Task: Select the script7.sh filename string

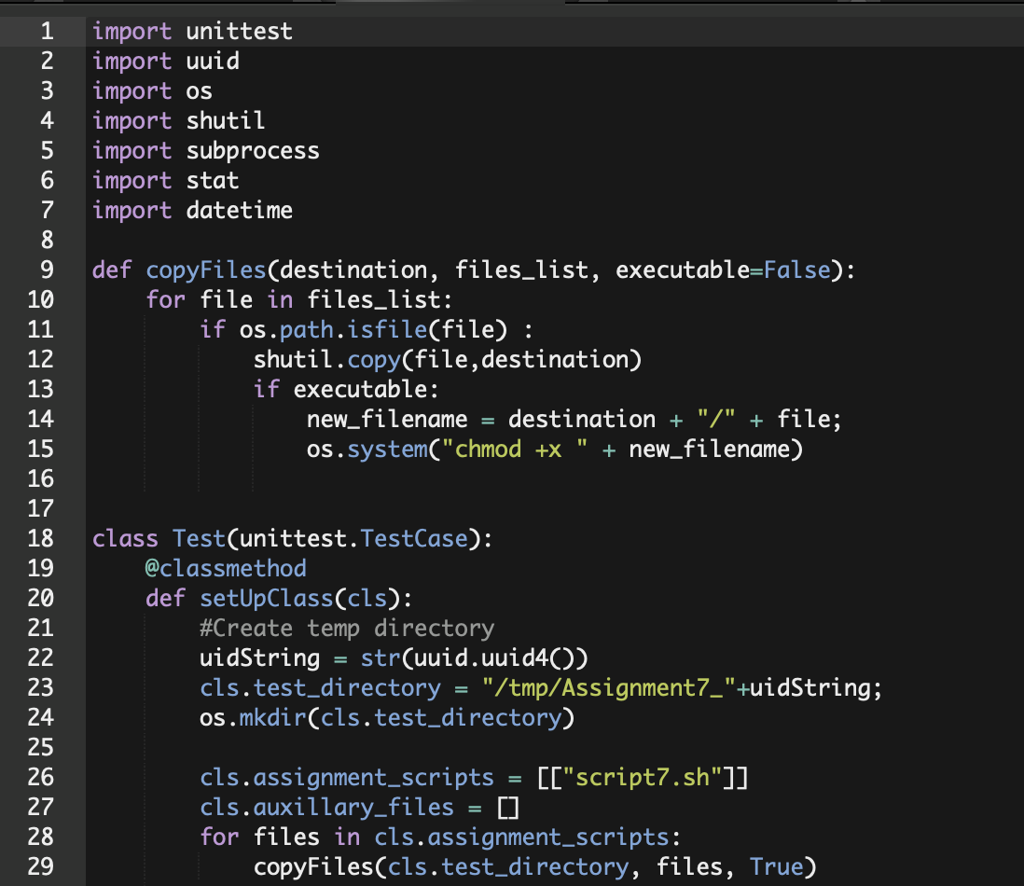Action: pos(643,777)
